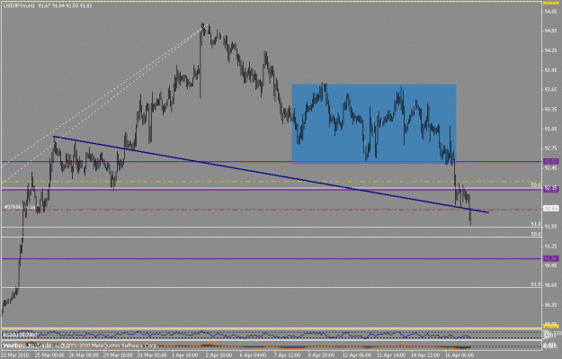Click the 6 Apr 04:00 time label
This screenshot has width=562, height=359.
(x=253, y=355)
